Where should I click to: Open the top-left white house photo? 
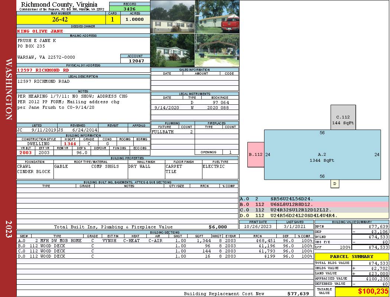pos(172,17)
